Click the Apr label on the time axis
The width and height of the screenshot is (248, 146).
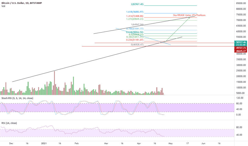click(139, 143)
